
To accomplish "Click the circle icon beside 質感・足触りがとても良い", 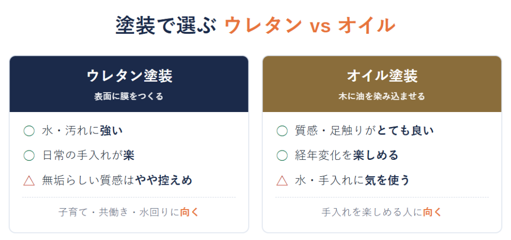I will pyautogui.click(x=282, y=131).
